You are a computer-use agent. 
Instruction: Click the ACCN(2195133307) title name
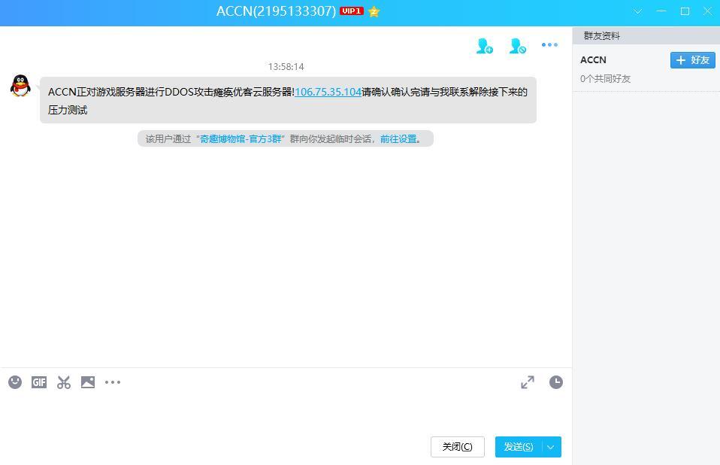click(276, 11)
